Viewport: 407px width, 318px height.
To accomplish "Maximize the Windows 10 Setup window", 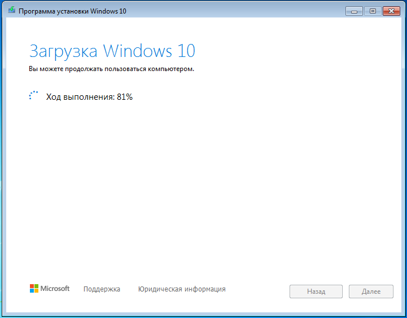I will (373, 11).
